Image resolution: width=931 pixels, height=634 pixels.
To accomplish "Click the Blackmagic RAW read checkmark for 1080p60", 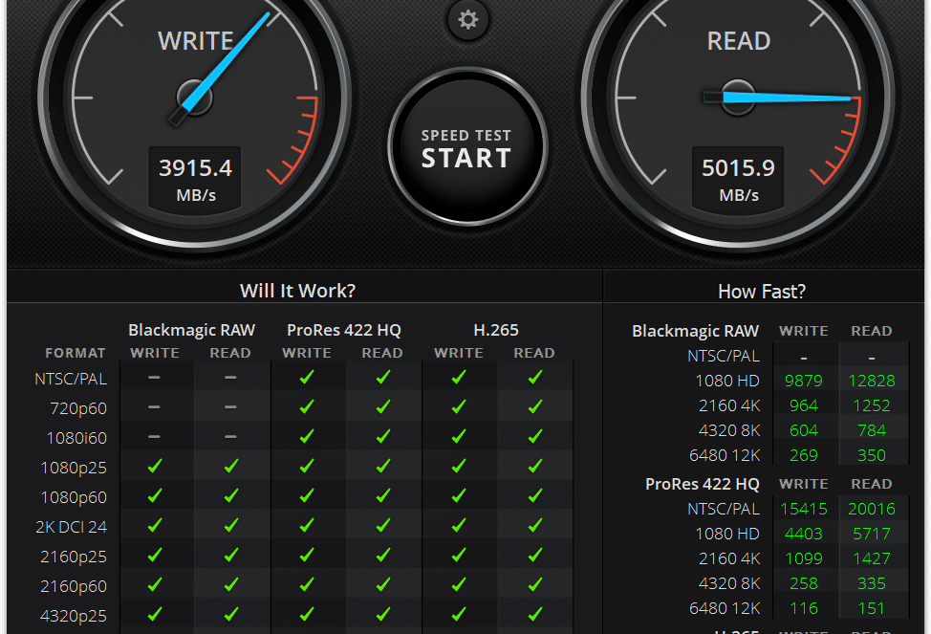I will tap(231, 495).
